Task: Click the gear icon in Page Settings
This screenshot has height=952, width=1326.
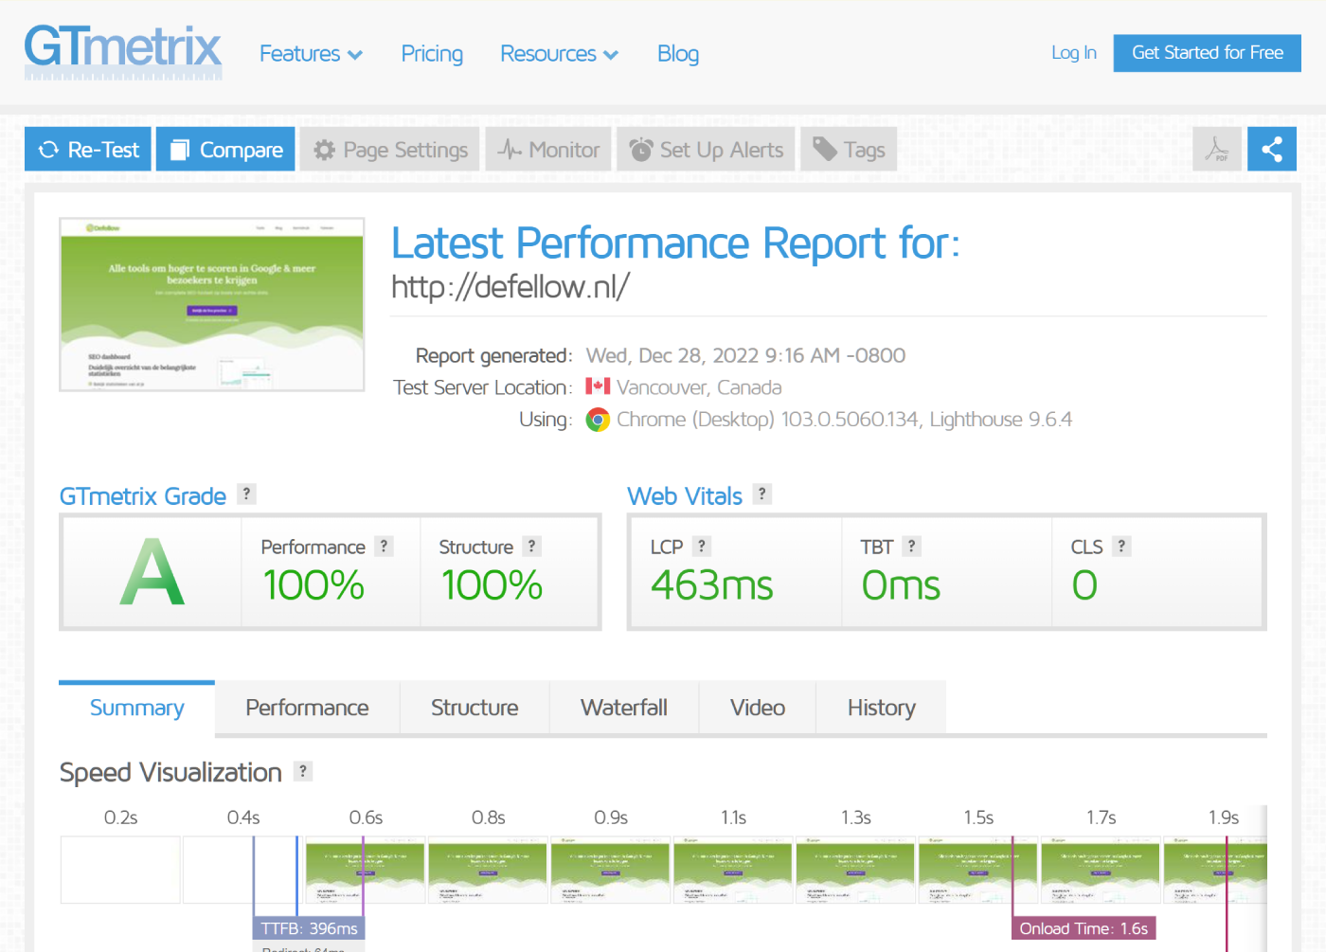Action: click(324, 150)
